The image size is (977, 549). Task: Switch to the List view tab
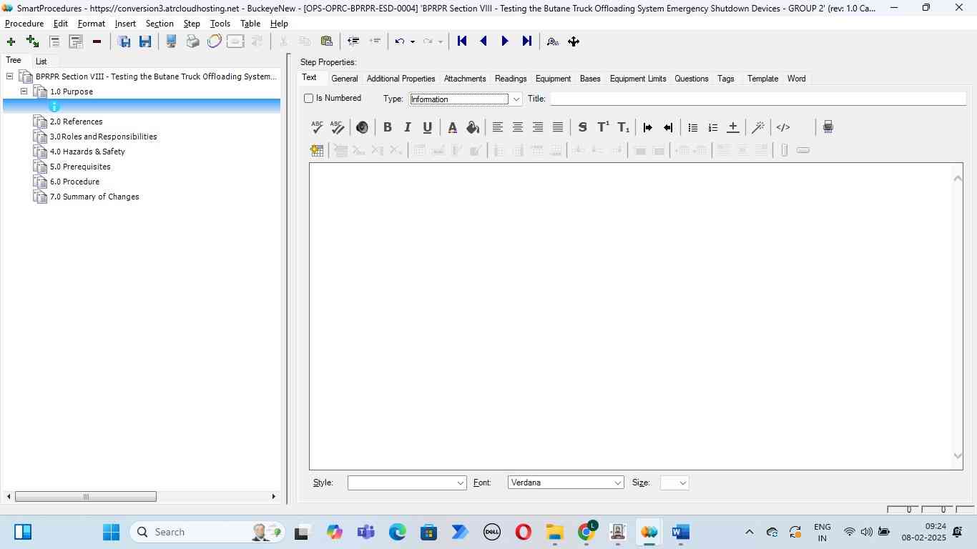click(x=41, y=61)
